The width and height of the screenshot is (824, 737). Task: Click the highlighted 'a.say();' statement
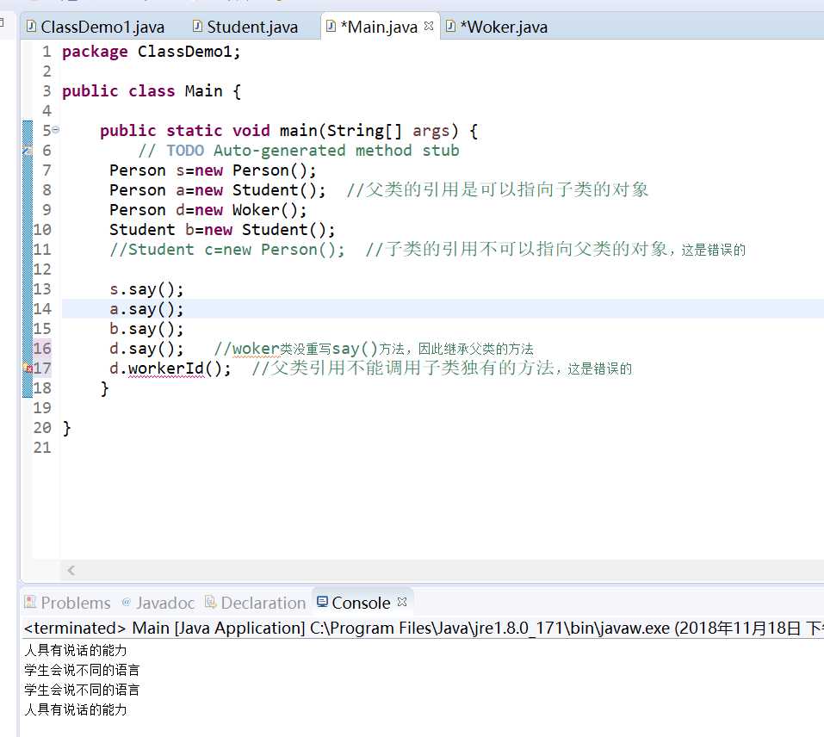(146, 309)
